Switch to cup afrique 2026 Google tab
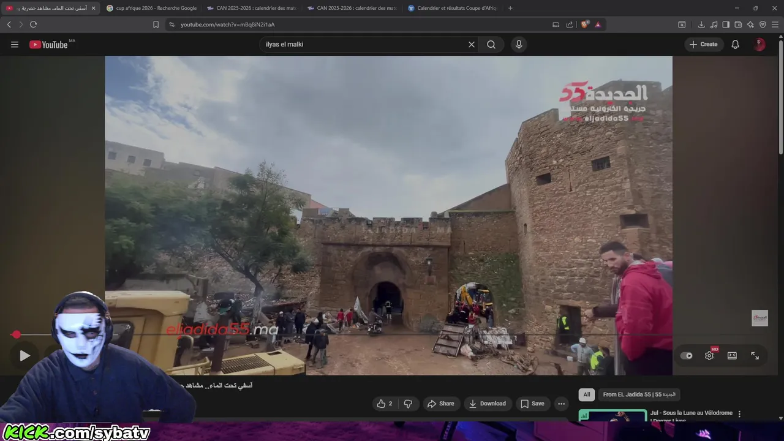The width and height of the screenshot is (784, 441). pos(151,8)
